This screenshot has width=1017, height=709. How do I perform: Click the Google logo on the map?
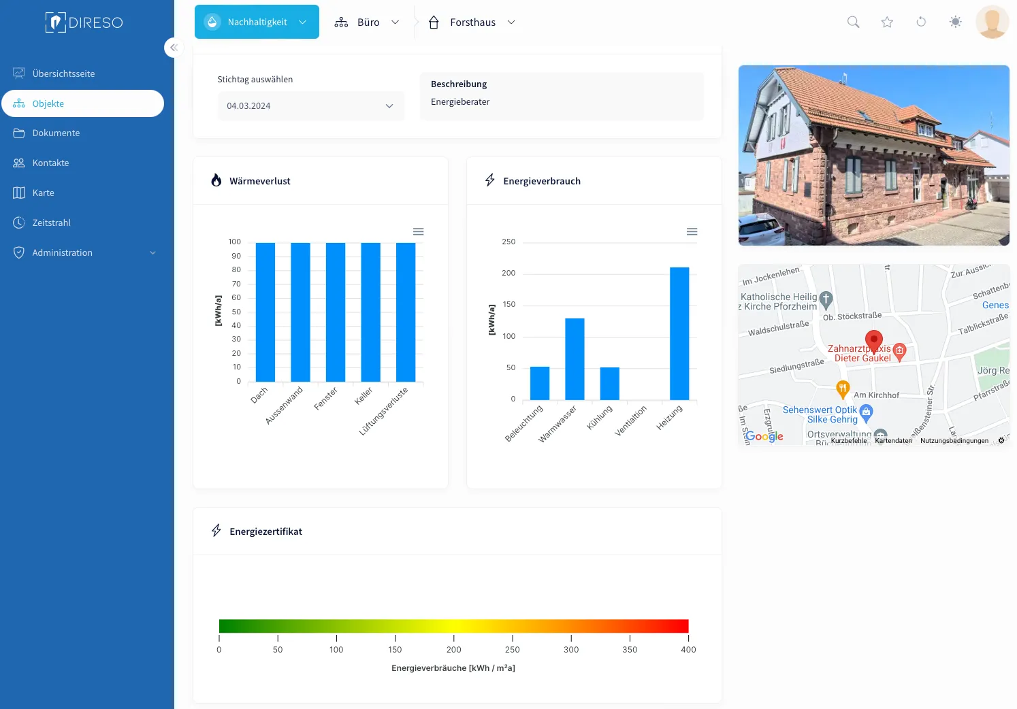coord(764,436)
